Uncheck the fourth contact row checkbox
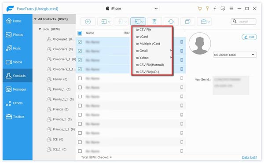 click(80, 69)
